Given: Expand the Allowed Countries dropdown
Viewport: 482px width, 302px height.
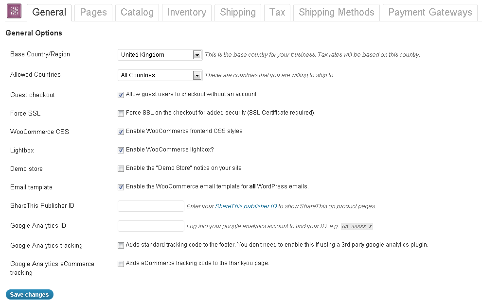Looking at the screenshot, I should pyautogui.click(x=160, y=75).
